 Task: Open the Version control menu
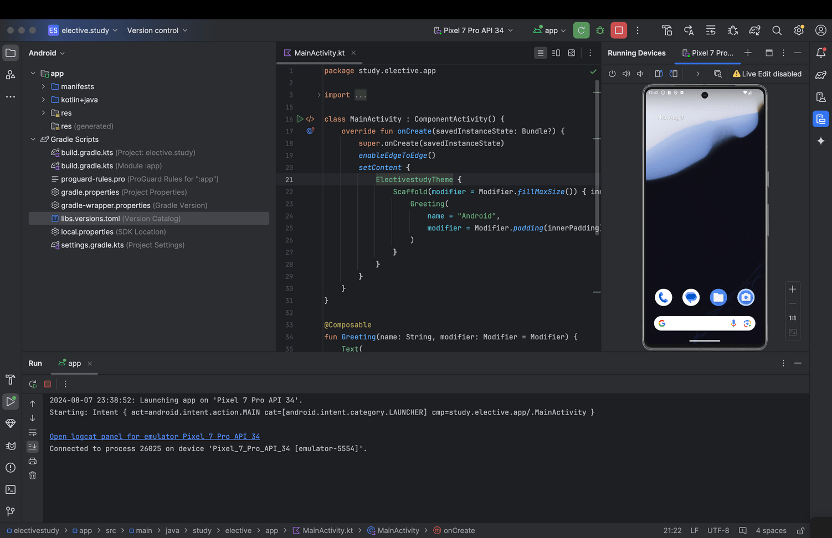(x=157, y=30)
